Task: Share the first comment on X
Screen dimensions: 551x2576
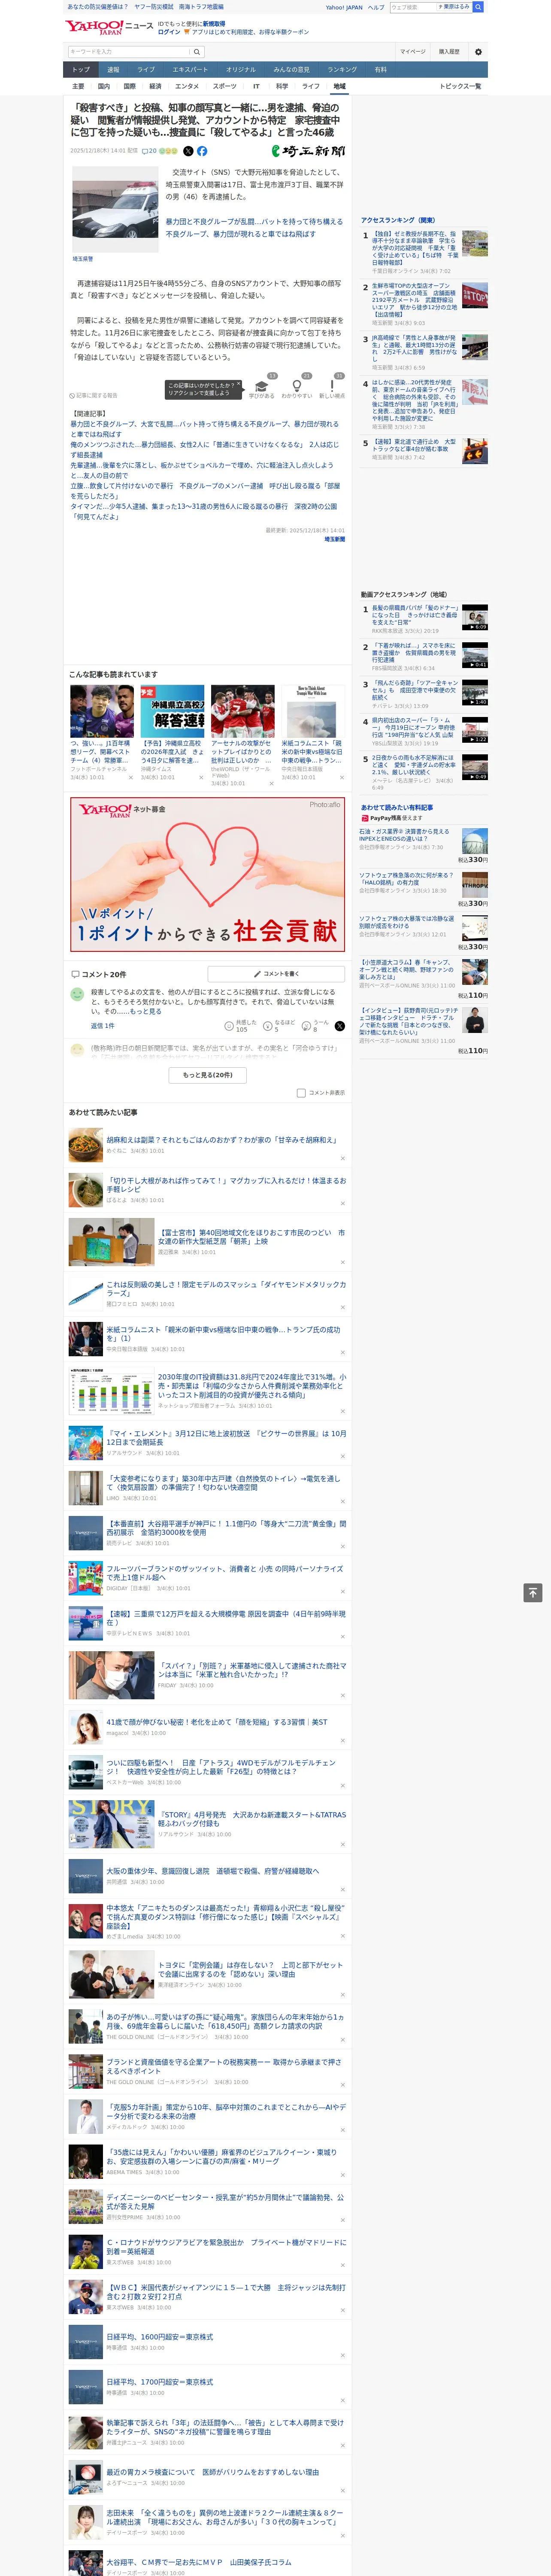Action: 339,1026
